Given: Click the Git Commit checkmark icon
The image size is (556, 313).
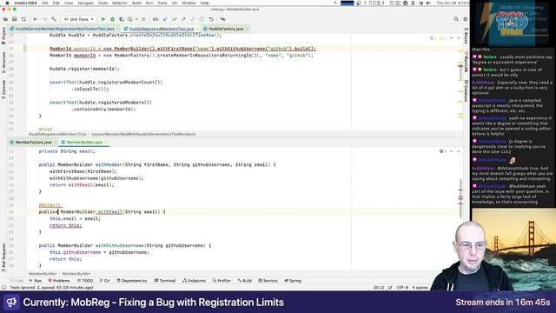Looking at the screenshot, I should (175, 19).
